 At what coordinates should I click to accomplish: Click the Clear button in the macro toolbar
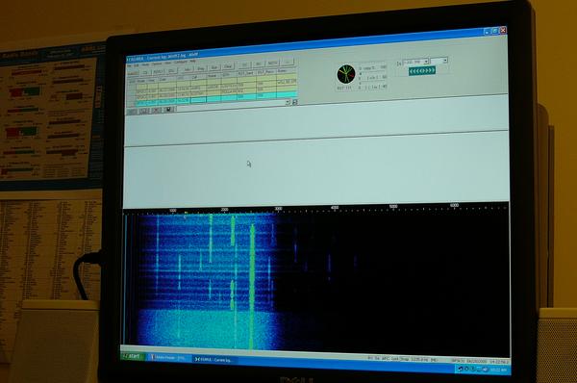click(228, 66)
